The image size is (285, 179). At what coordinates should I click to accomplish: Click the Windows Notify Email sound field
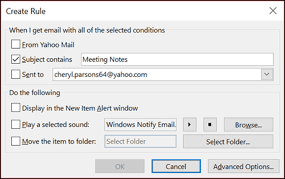tap(141, 124)
